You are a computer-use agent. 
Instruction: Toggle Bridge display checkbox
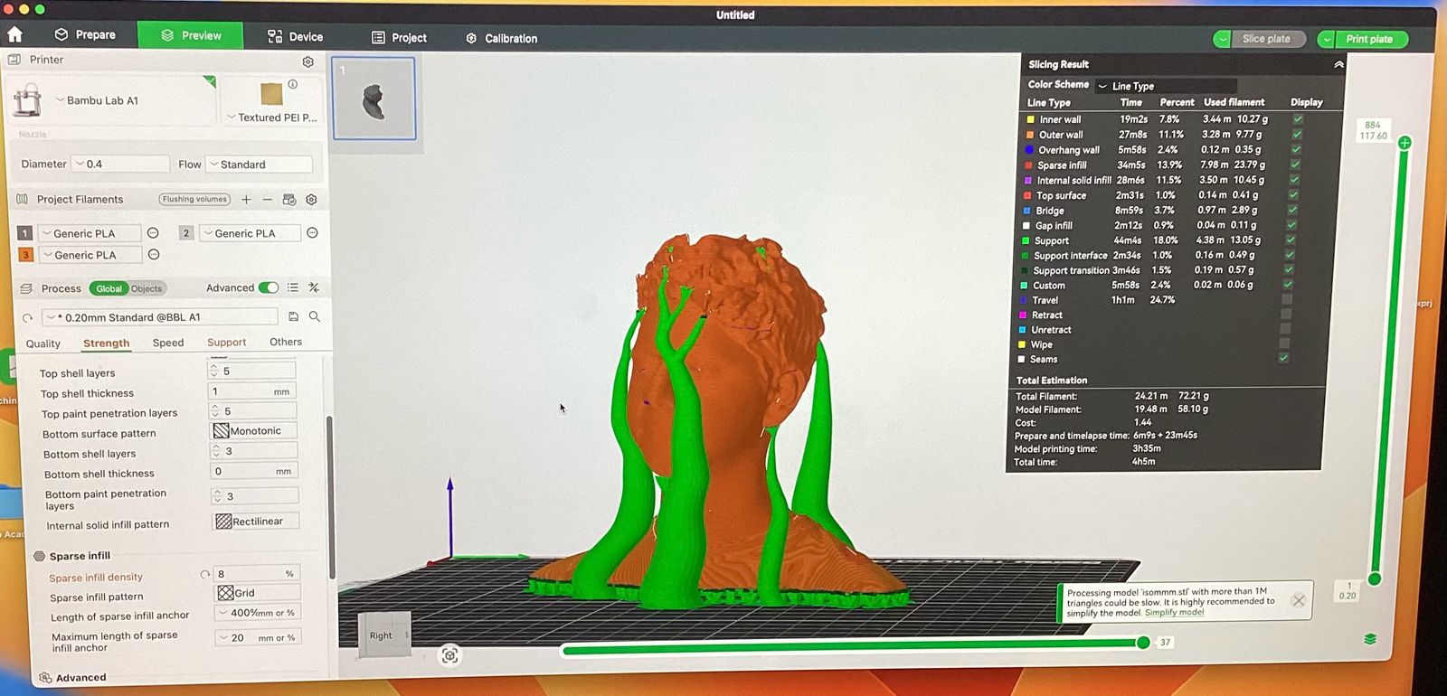tap(1292, 210)
